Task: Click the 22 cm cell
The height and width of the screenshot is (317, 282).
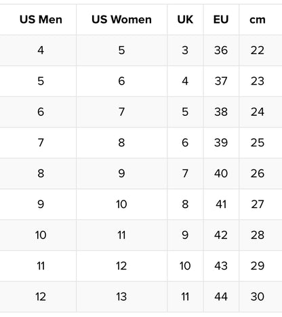Action: coord(258,50)
